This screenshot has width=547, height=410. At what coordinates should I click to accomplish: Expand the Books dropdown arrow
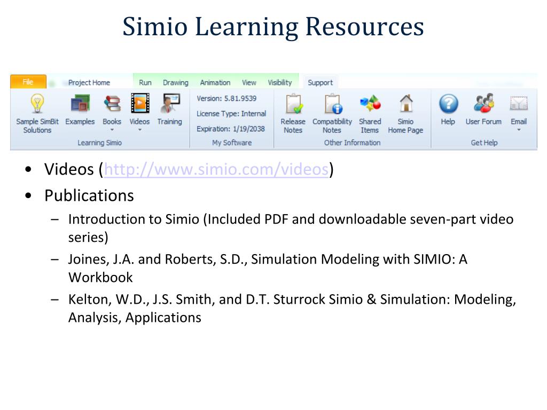click(112, 130)
